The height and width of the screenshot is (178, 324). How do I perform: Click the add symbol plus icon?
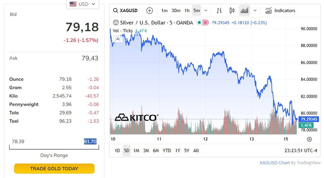149,11
